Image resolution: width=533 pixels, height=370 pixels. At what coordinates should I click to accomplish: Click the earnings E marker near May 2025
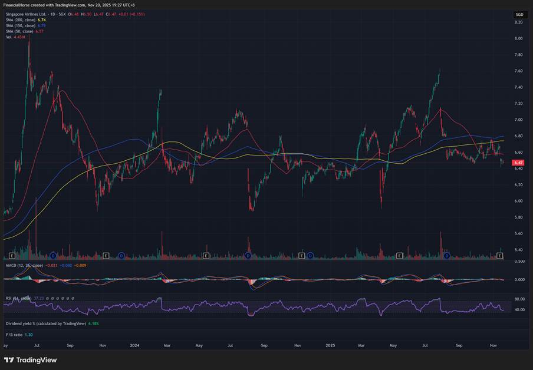[x=400, y=256]
